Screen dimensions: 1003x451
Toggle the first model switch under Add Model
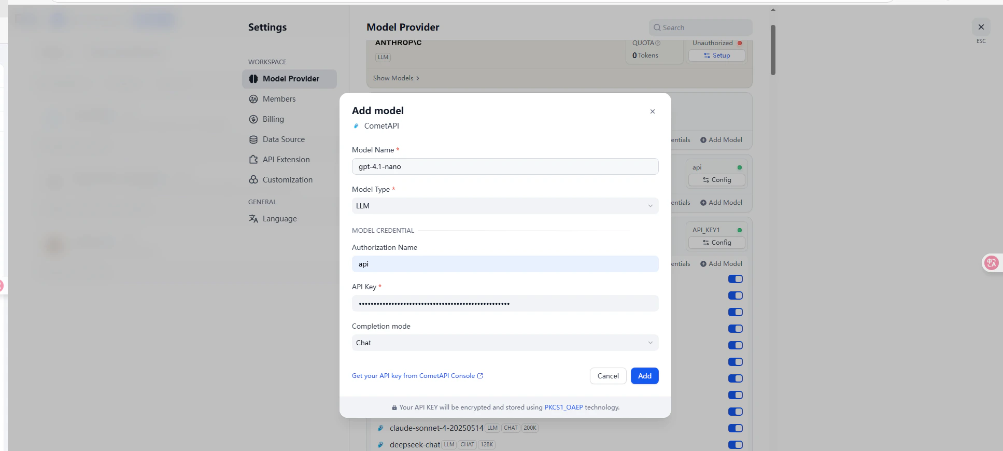point(735,279)
